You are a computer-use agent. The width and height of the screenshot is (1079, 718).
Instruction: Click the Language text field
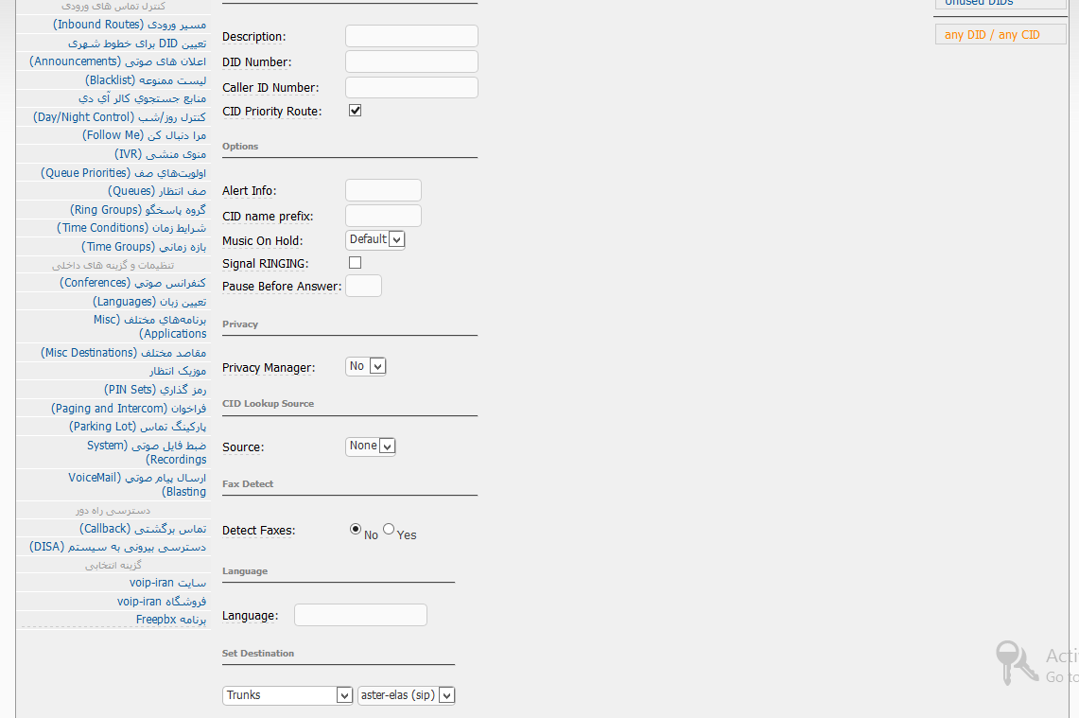360,616
